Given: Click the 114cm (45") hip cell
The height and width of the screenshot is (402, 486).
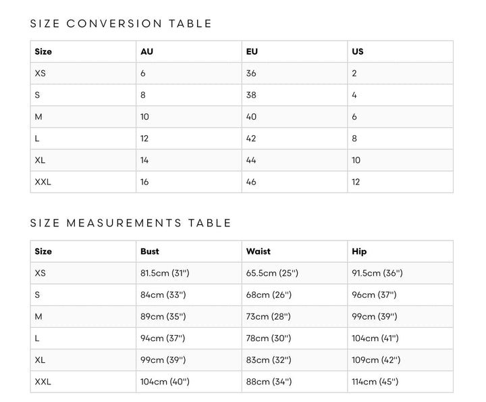Looking at the screenshot, I should coord(375,382).
